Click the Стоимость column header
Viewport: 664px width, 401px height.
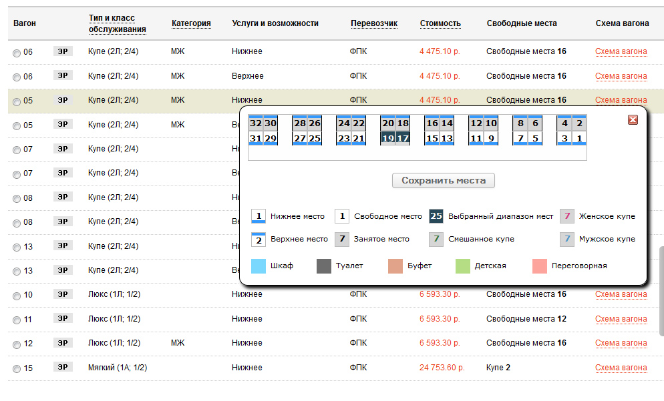point(440,23)
